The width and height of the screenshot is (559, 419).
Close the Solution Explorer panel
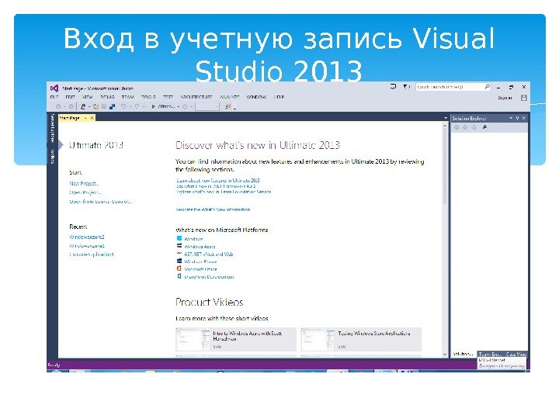[524, 118]
